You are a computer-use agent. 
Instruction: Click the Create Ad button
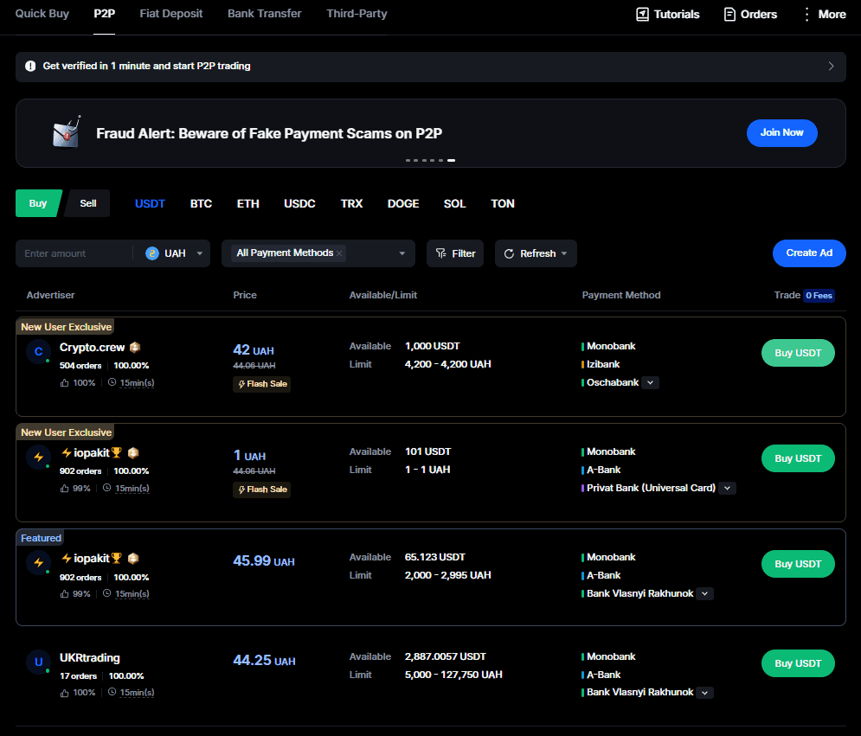[809, 253]
